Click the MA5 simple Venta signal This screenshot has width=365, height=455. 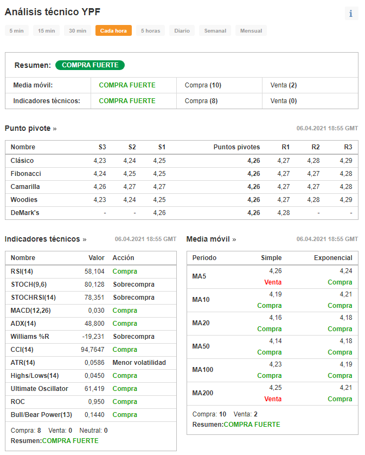tap(273, 282)
